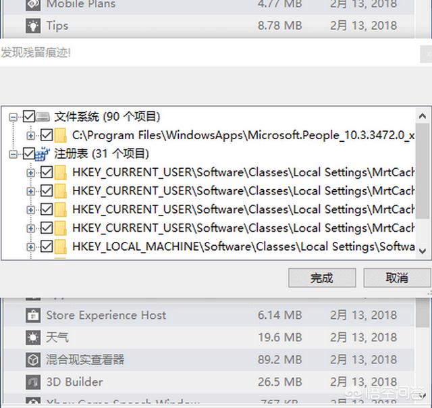Toggle checkbox of third HKEY_CURRENT_USER entry
The height and width of the screenshot is (408, 432).
pyautogui.click(x=47, y=209)
